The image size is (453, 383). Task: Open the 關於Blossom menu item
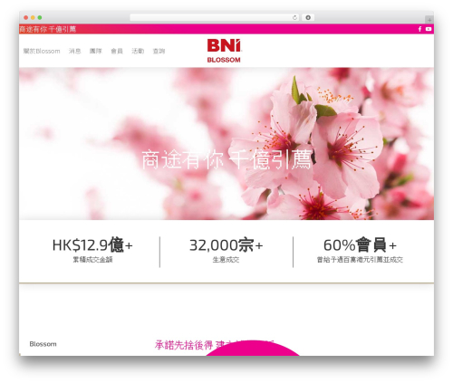click(42, 51)
